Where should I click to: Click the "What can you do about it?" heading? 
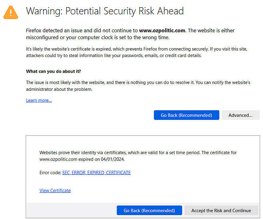point(53,71)
